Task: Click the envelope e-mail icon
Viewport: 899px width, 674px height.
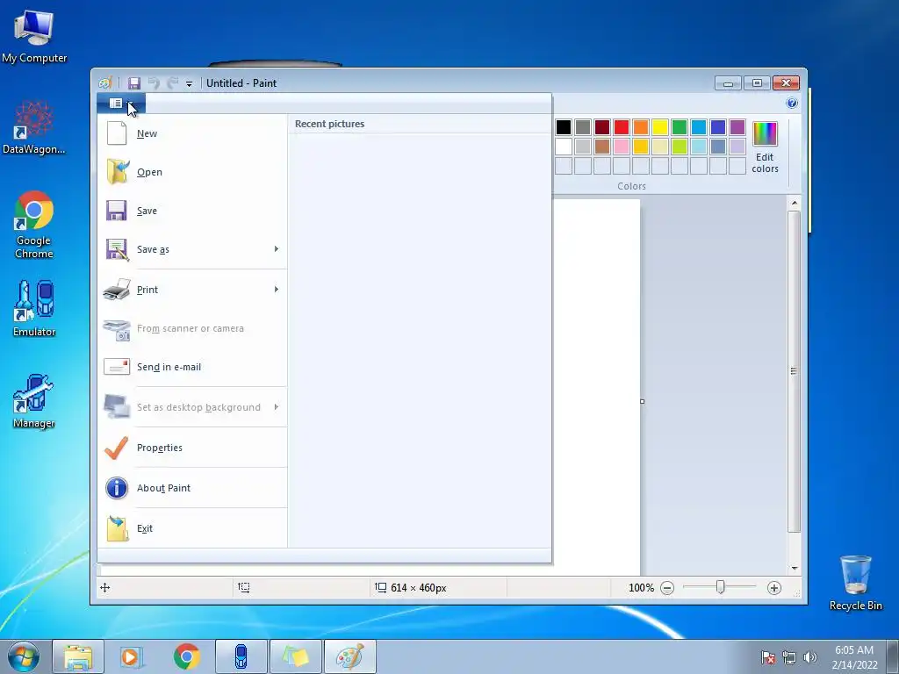Action: 117,366
